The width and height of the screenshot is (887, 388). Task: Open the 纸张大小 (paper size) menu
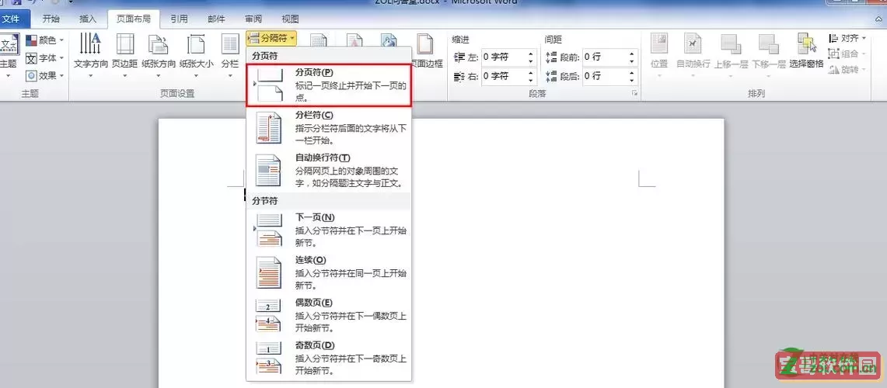tap(197, 55)
